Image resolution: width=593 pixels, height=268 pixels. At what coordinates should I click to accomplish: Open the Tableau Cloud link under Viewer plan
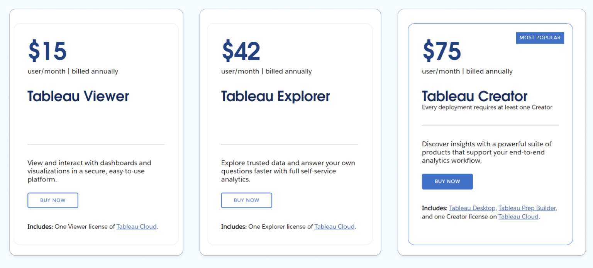[136, 227]
